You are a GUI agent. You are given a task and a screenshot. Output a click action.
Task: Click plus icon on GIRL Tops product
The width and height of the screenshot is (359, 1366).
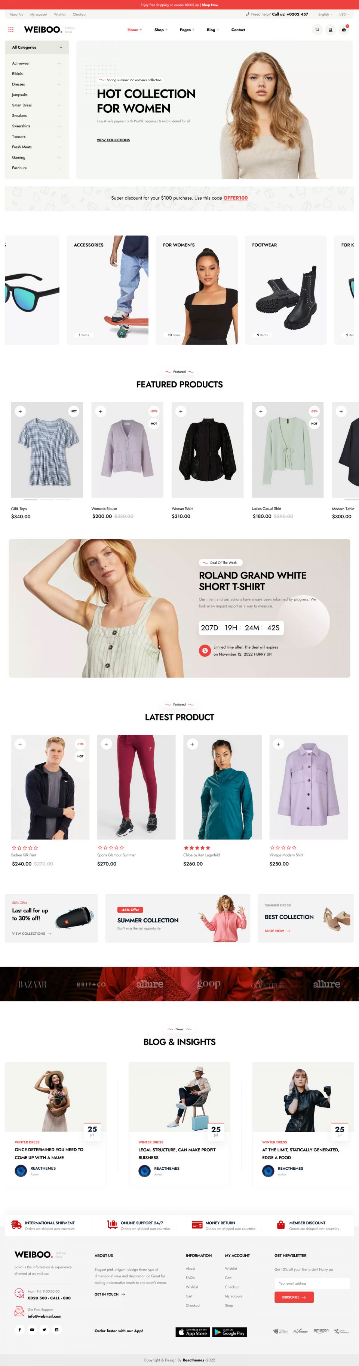click(20, 411)
